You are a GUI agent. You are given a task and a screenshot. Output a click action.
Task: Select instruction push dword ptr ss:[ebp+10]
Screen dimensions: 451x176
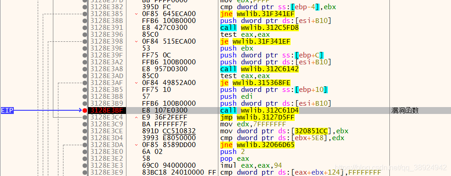click(x=274, y=90)
